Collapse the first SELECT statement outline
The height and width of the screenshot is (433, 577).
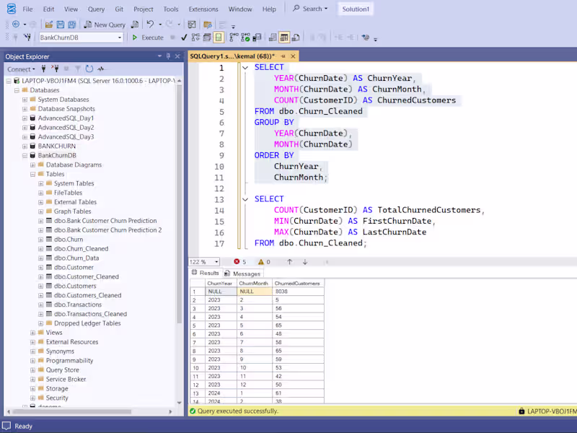[245, 67]
